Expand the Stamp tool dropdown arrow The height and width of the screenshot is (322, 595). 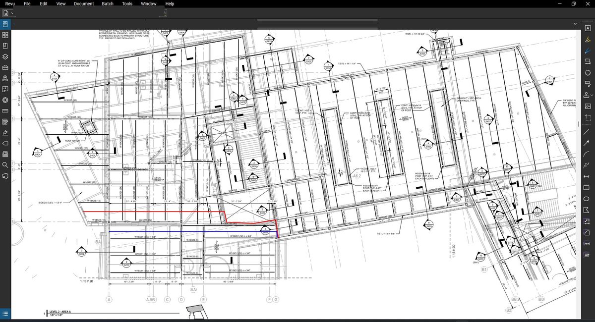pyautogui.click(x=592, y=95)
